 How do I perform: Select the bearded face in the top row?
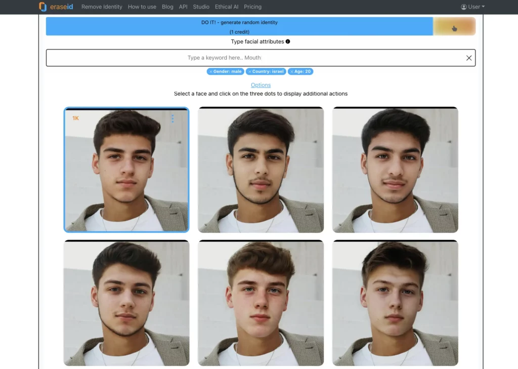(x=260, y=170)
